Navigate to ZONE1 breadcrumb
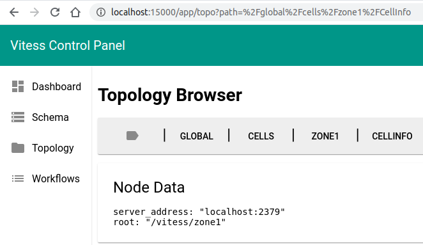The image size is (423, 245). click(x=325, y=136)
